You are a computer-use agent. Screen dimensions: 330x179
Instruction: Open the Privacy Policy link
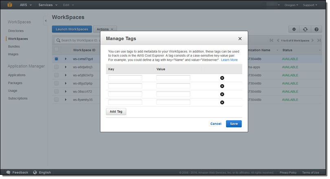coord(288,172)
